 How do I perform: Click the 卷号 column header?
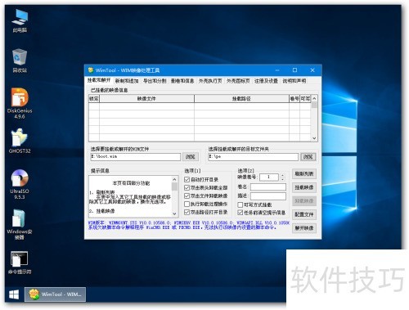(x=294, y=99)
